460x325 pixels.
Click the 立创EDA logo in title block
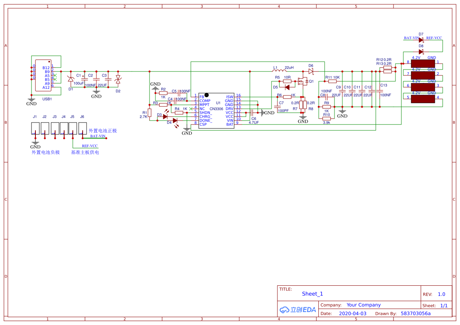[298, 310]
